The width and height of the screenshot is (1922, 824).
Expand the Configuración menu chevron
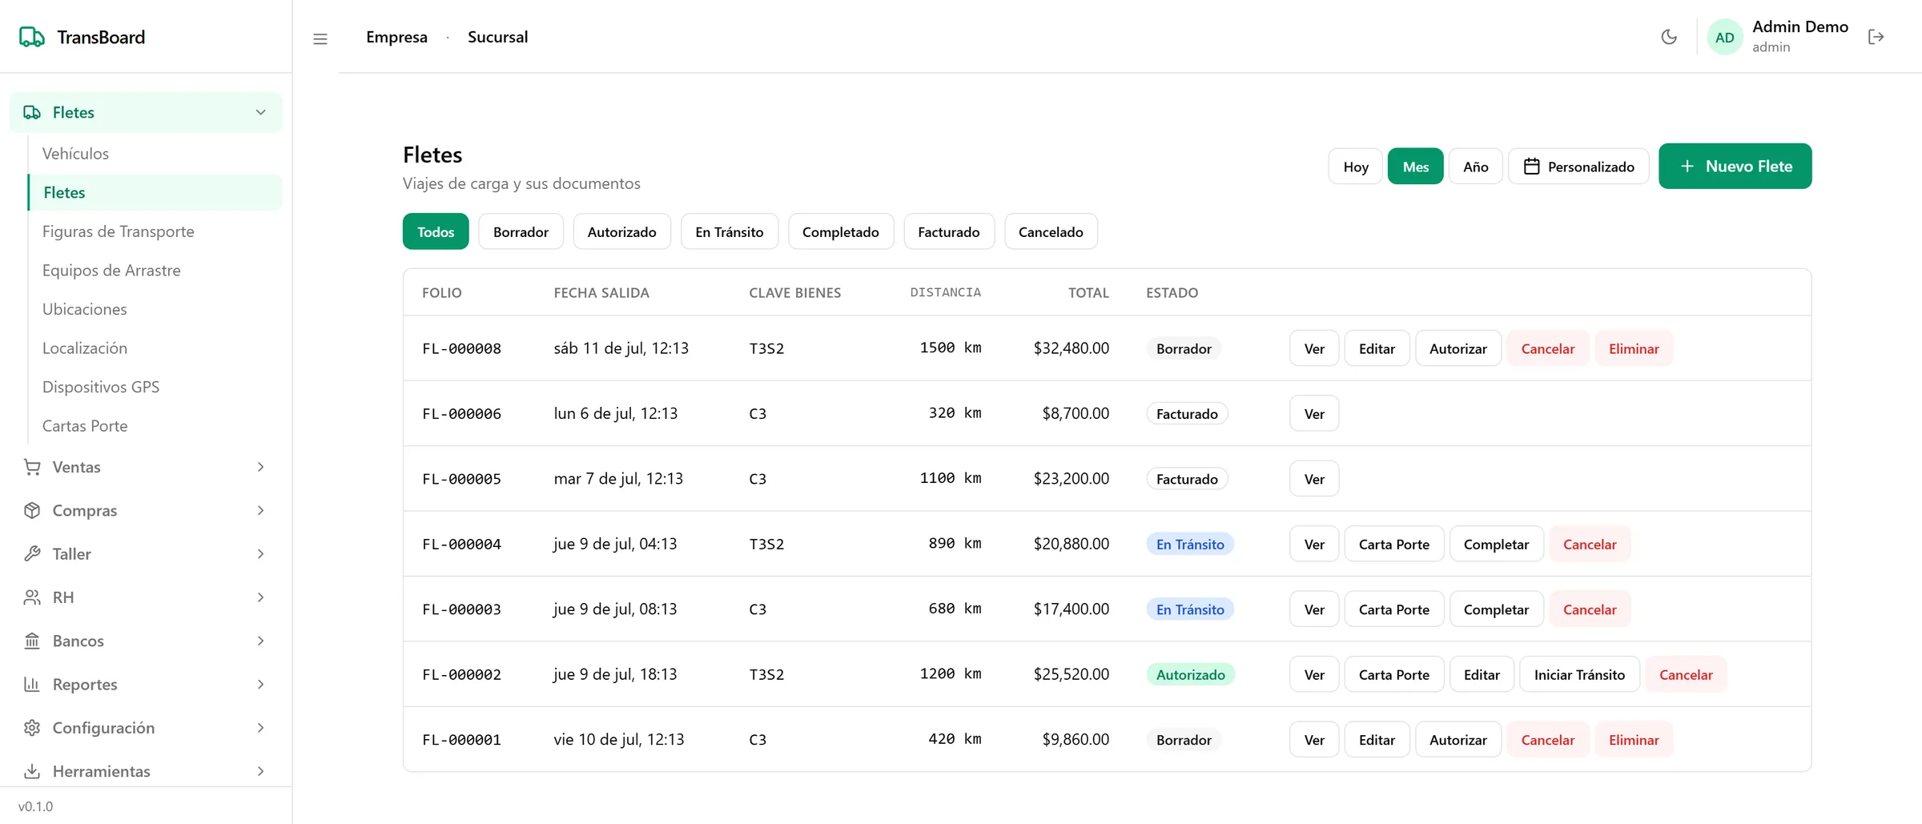[x=261, y=728]
